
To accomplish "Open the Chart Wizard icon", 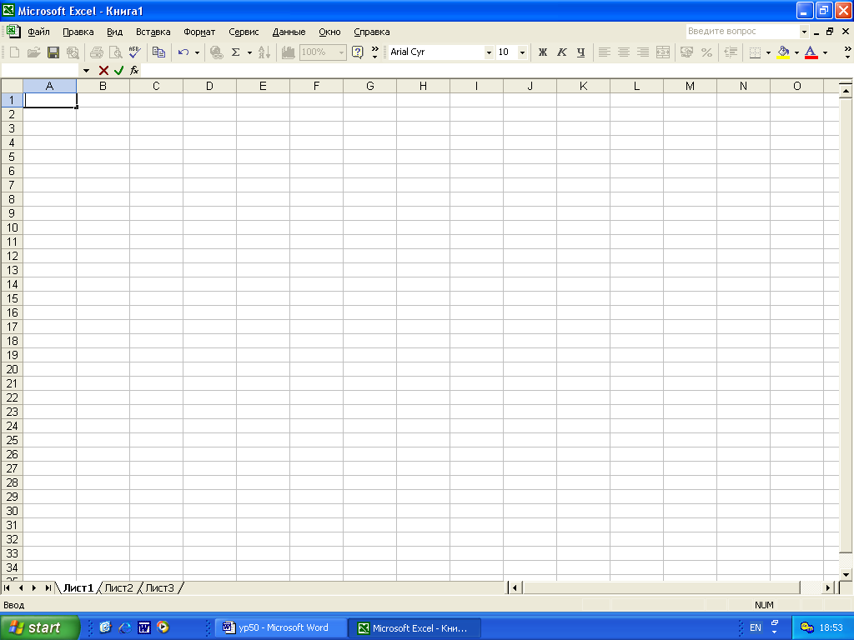I will tap(288, 52).
